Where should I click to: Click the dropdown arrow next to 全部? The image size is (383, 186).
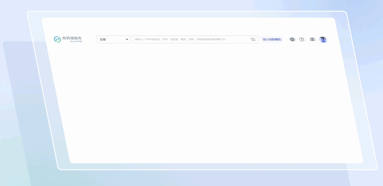[x=127, y=39]
